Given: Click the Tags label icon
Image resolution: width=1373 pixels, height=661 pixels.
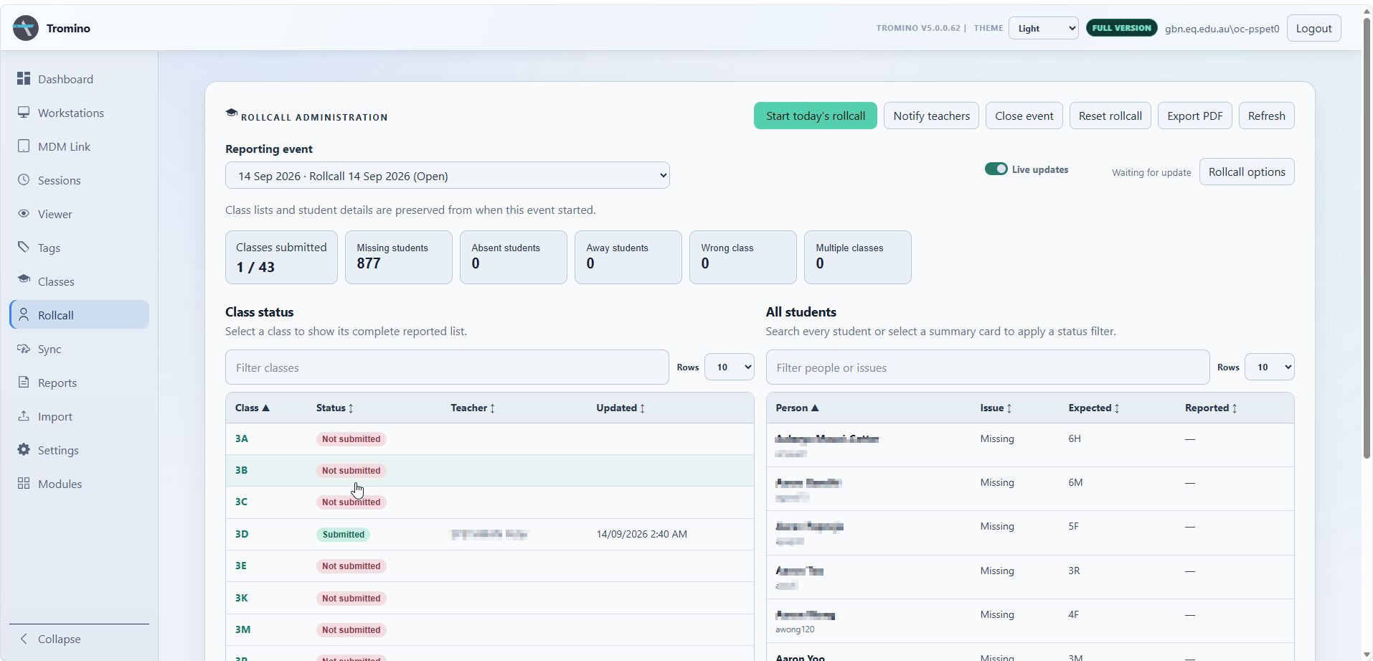Looking at the screenshot, I should point(24,247).
